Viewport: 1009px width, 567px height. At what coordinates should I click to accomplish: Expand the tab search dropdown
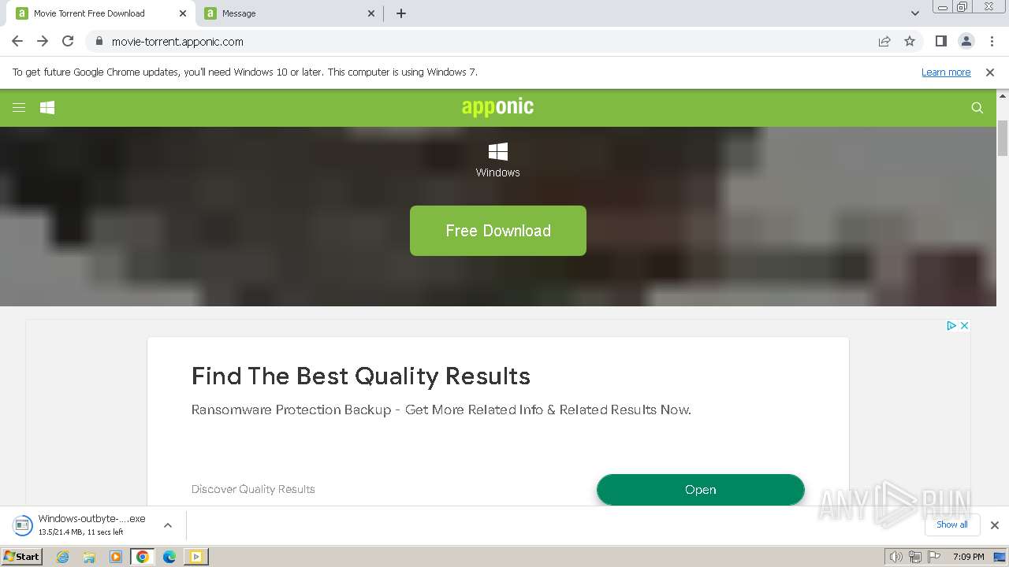point(915,13)
